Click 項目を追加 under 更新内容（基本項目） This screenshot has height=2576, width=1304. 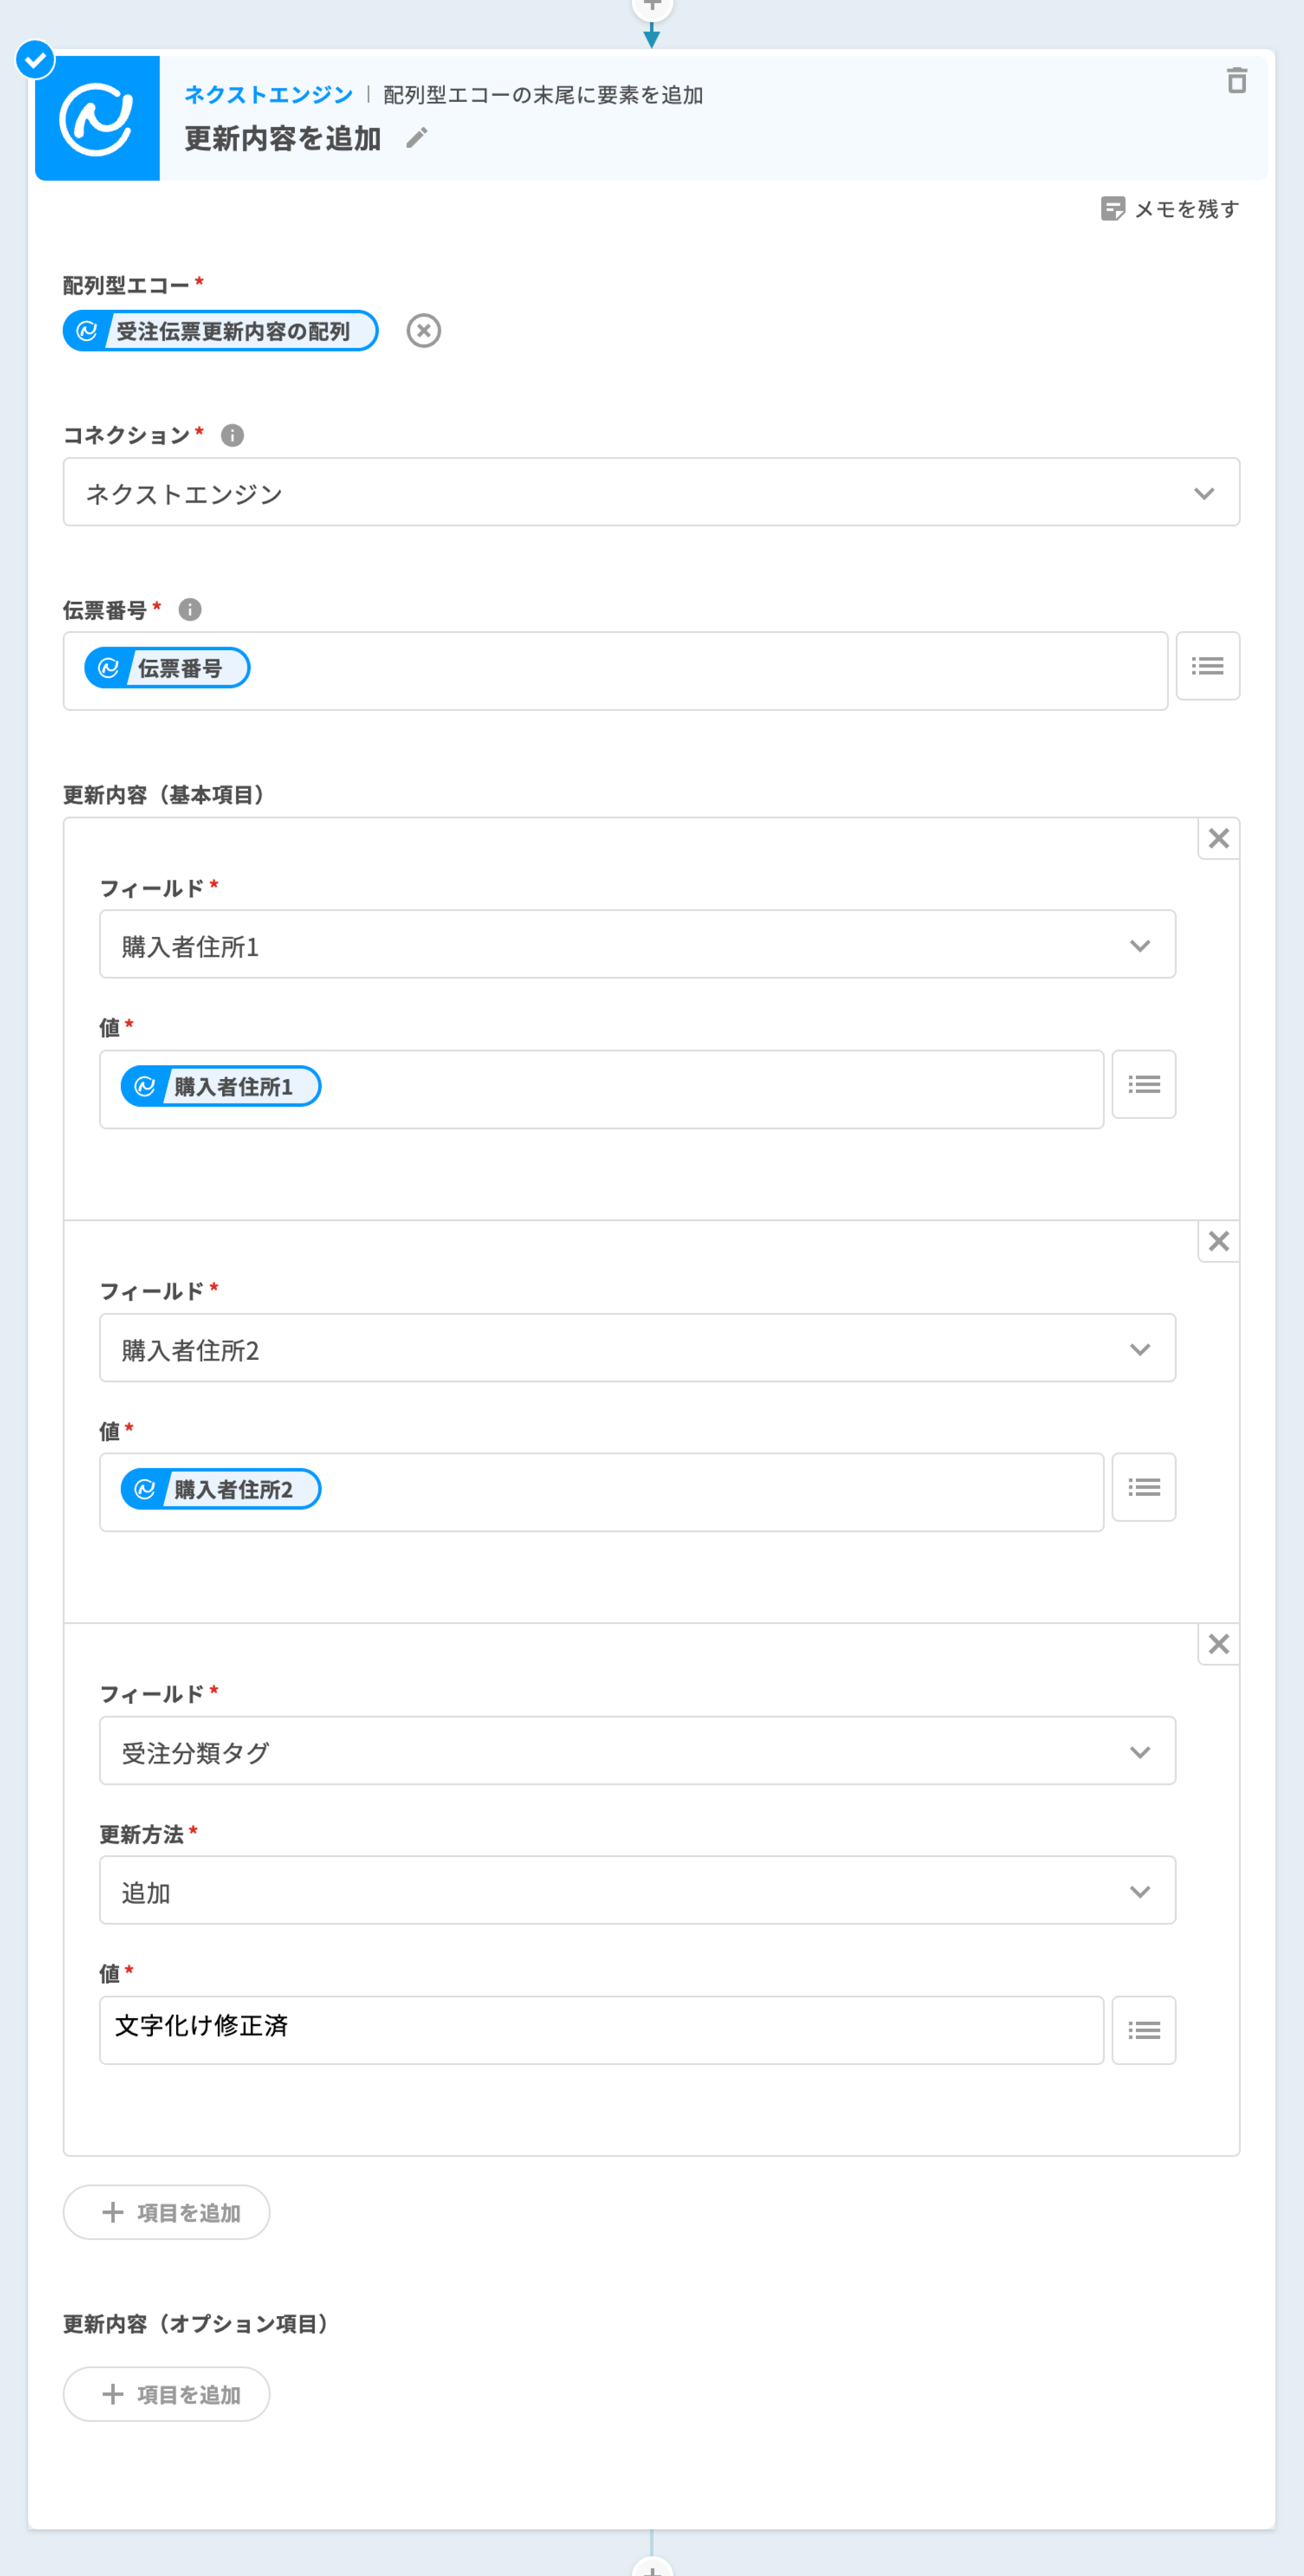tap(167, 2212)
